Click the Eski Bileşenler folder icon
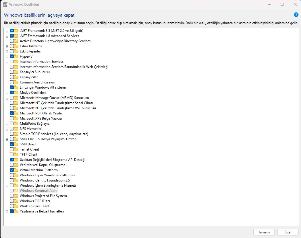 tap(16, 51)
